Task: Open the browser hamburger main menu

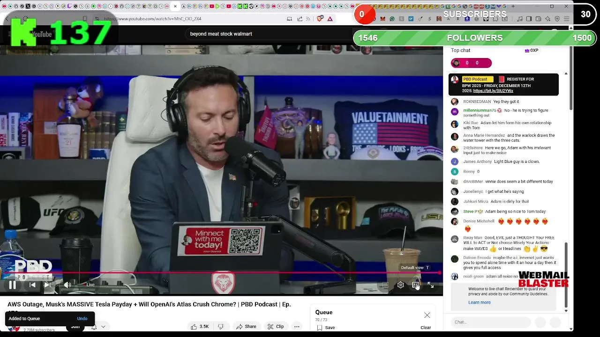Action: 566,19
